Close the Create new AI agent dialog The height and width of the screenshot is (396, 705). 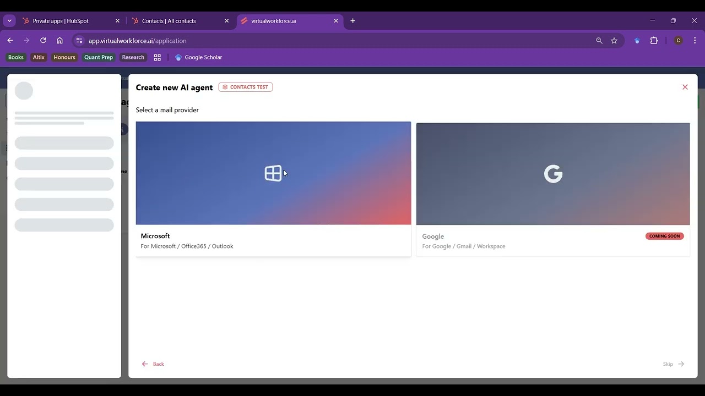coord(685,87)
